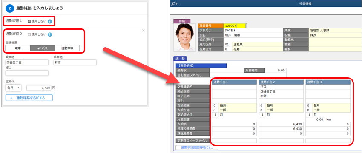Choose 自動車等 as the transport method
The height and width of the screenshot is (153, 362).
[67, 48]
